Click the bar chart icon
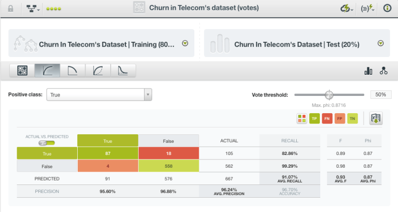This screenshot has width=398, height=212. pos(368,71)
